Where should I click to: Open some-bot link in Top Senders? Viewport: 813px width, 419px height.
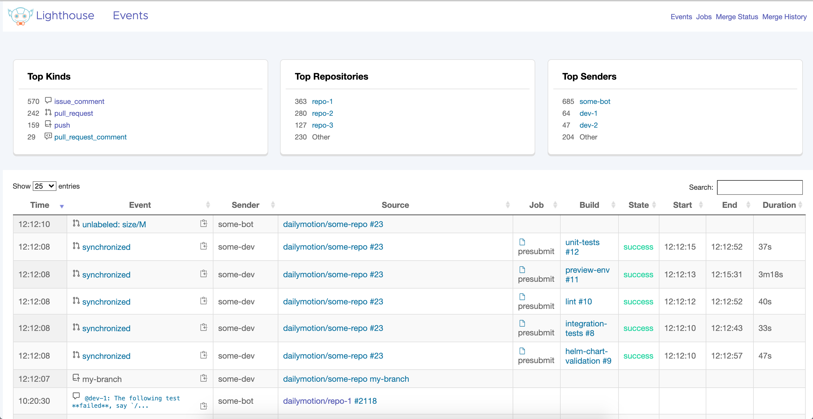click(595, 101)
